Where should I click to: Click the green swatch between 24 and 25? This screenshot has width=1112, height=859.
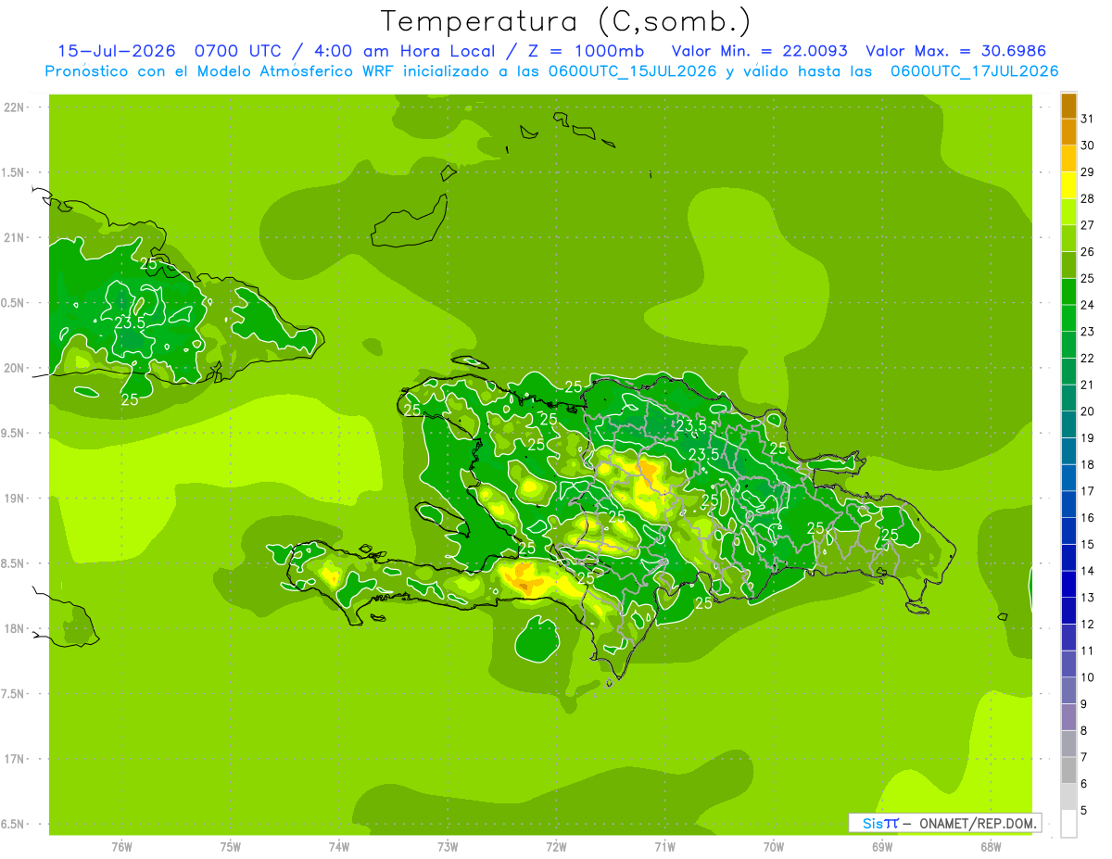(x=1068, y=292)
